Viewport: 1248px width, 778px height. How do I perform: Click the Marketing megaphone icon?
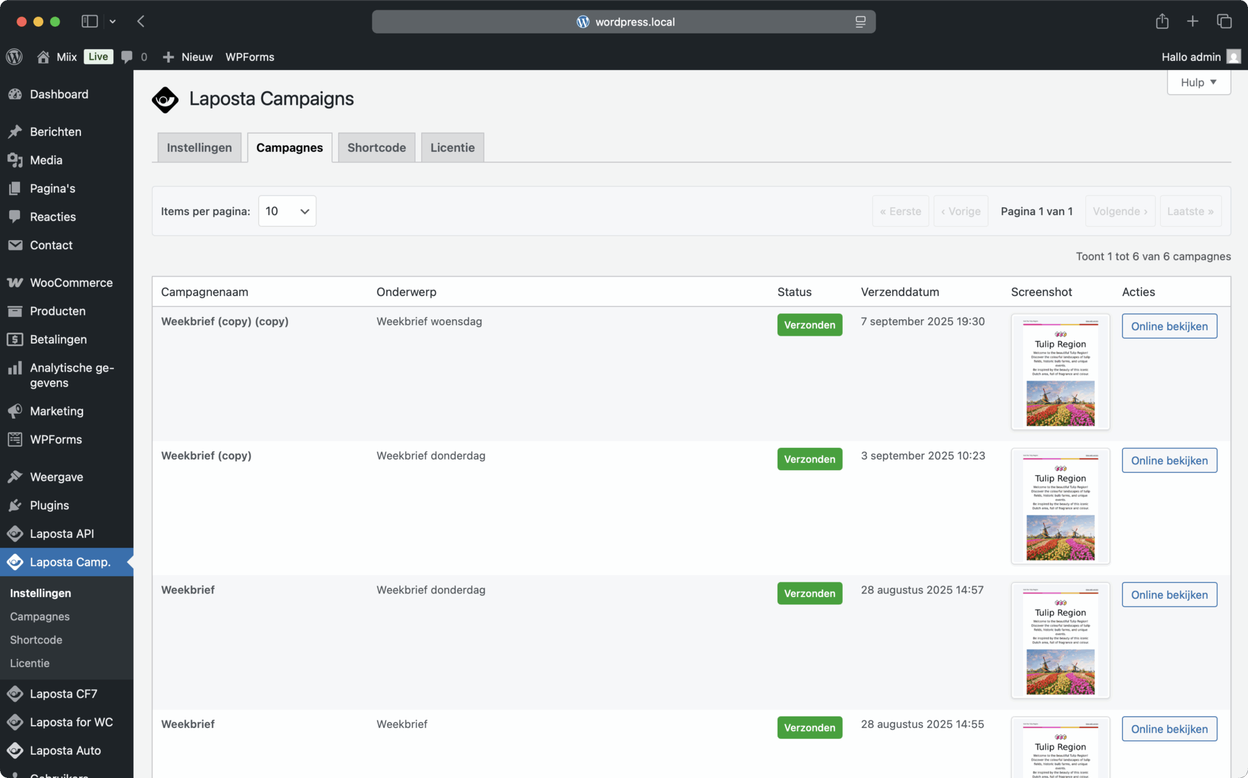tap(15, 411)
